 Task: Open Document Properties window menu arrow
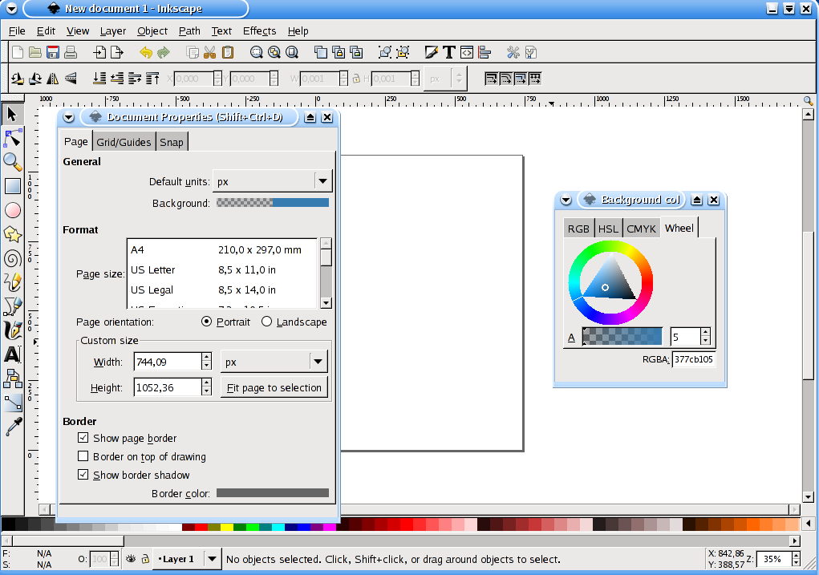point(68,117)
